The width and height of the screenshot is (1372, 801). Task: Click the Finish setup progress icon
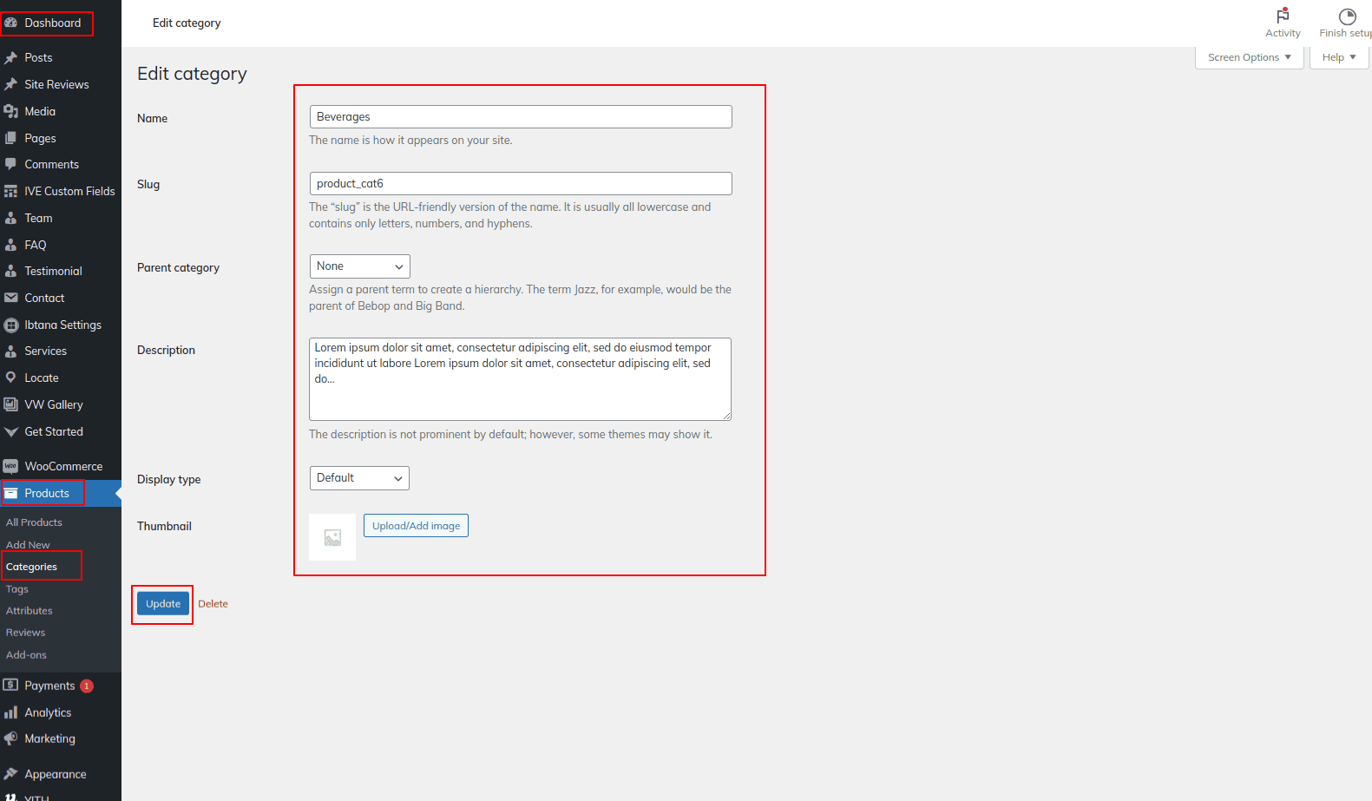coord(1347,16)
